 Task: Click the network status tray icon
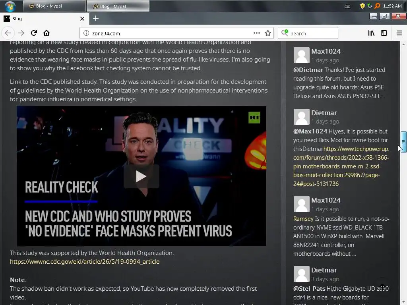pyautogui.click(x=370, y=6)
